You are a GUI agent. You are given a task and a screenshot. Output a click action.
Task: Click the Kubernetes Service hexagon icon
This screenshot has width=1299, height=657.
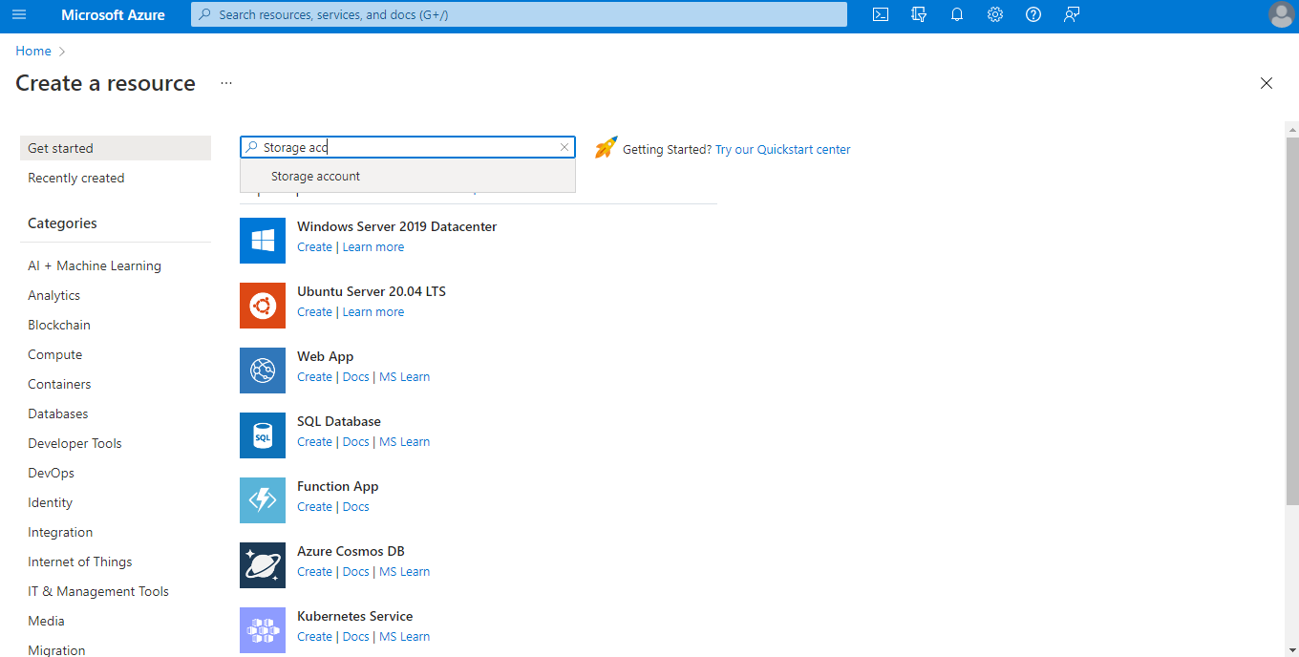tap(262, 629)
